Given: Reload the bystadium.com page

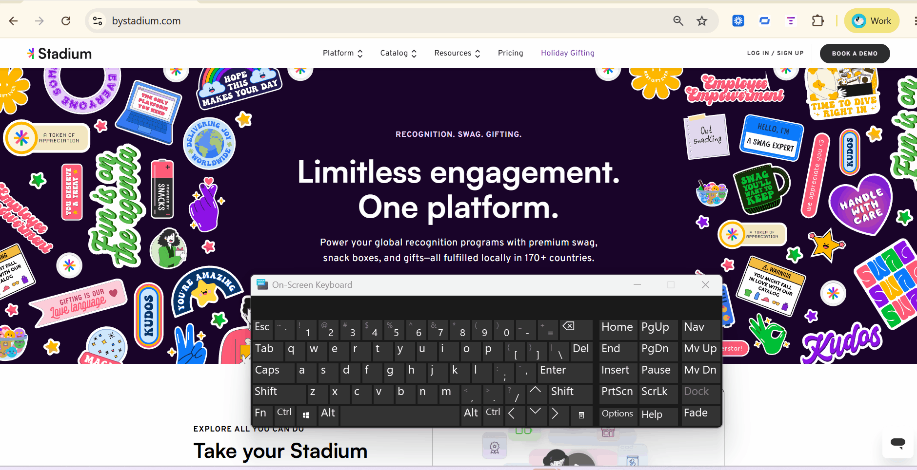Looking at the screenshot, I should (66, 21).
